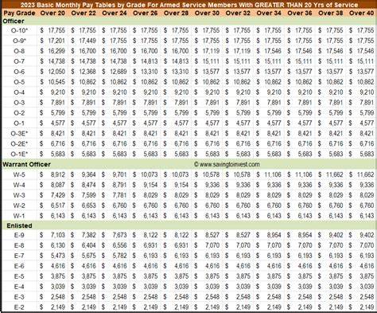Select the "W-4" pay grade row label

click(19, 185)
